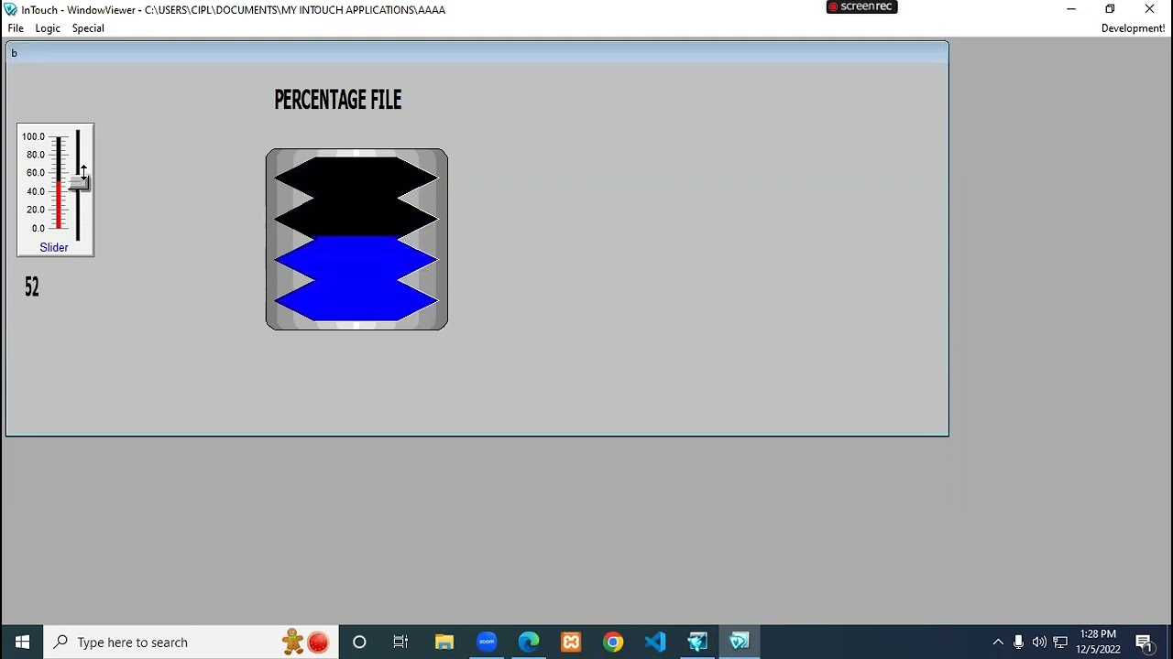Open the File menu
Screen dimensions: 1173x659
[x=16, y=28]
